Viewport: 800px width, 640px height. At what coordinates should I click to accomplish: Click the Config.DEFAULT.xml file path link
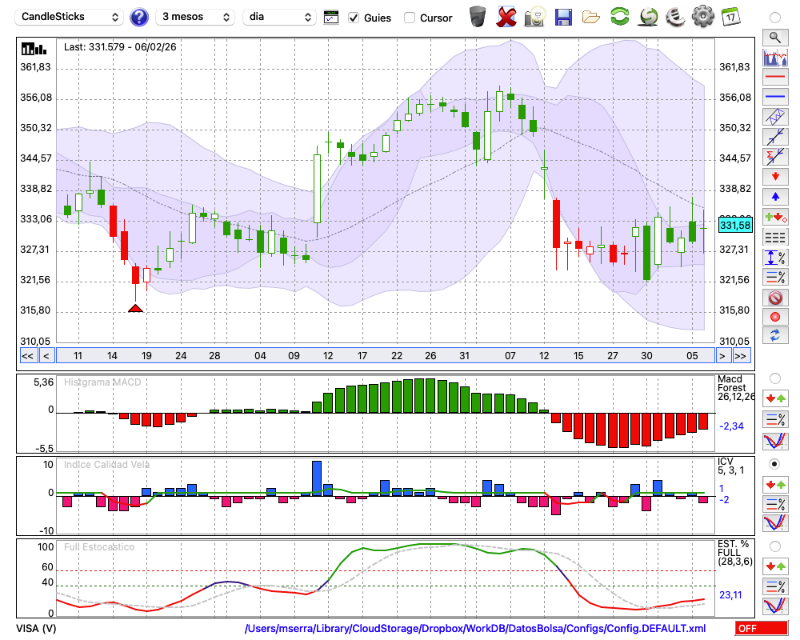(x=475, y=629)
